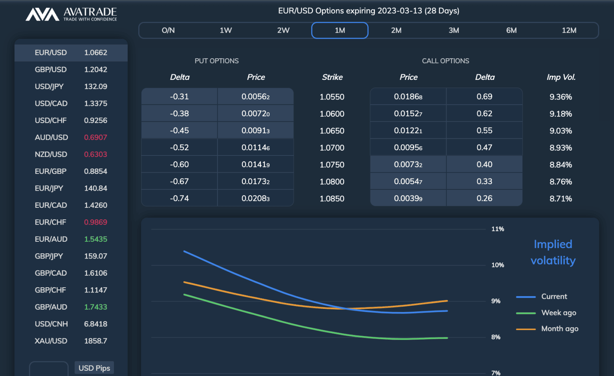Click put delta -0.52 cell
Viewport: 614px width, 376px height.
click(179, 147)
